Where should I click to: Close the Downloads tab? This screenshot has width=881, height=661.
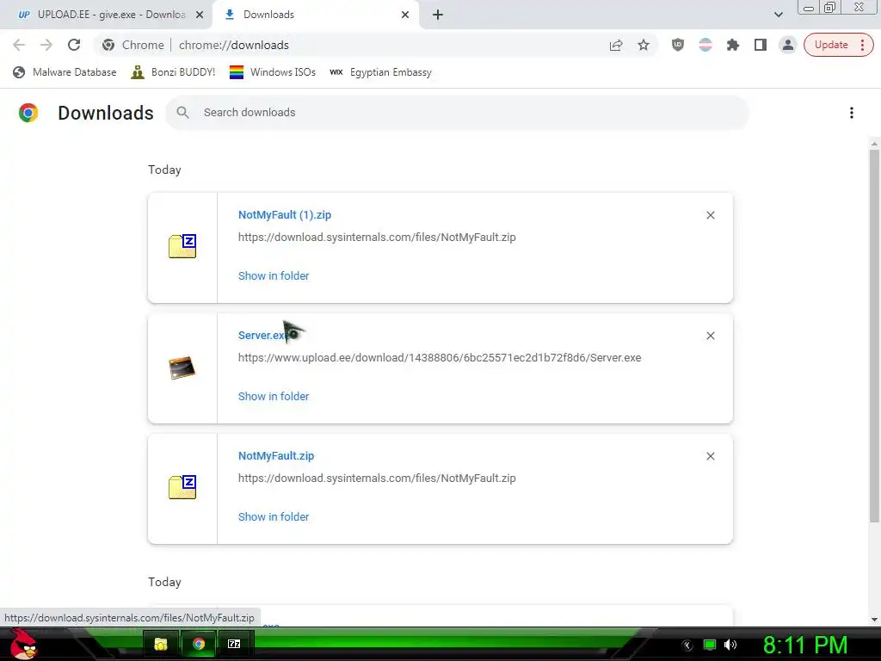click(405, 15)
